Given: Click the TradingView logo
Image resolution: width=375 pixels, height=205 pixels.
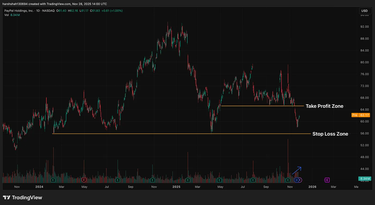Looking at the screenshot, I should click(22, 198).
